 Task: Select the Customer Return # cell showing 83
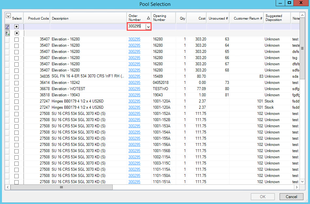click(247, 76)
